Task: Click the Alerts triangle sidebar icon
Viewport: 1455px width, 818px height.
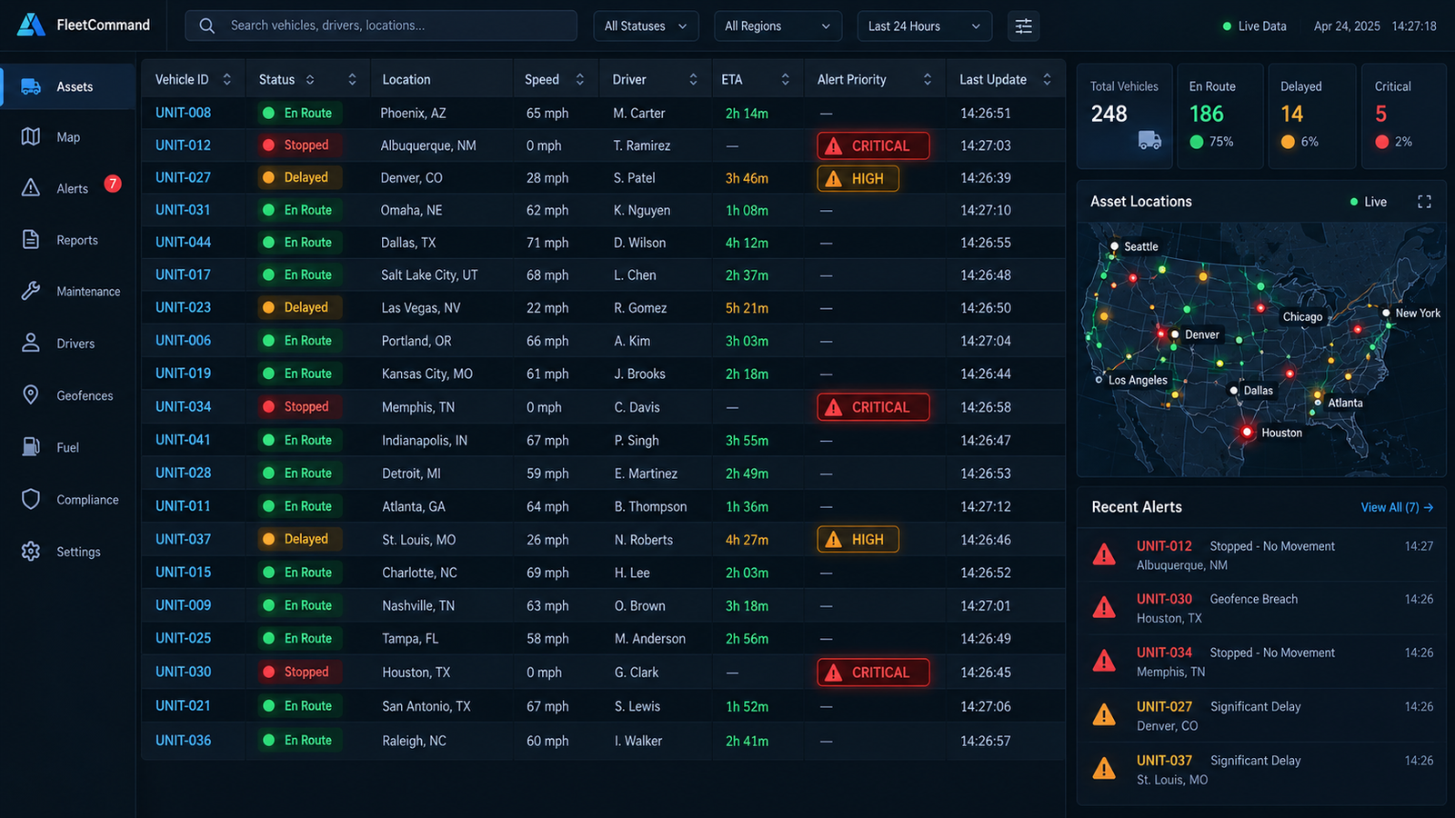Action: [31, 188]
